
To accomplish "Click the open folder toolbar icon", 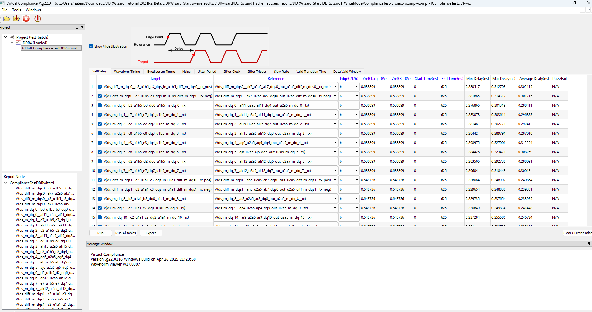I will tap(7, 19).
